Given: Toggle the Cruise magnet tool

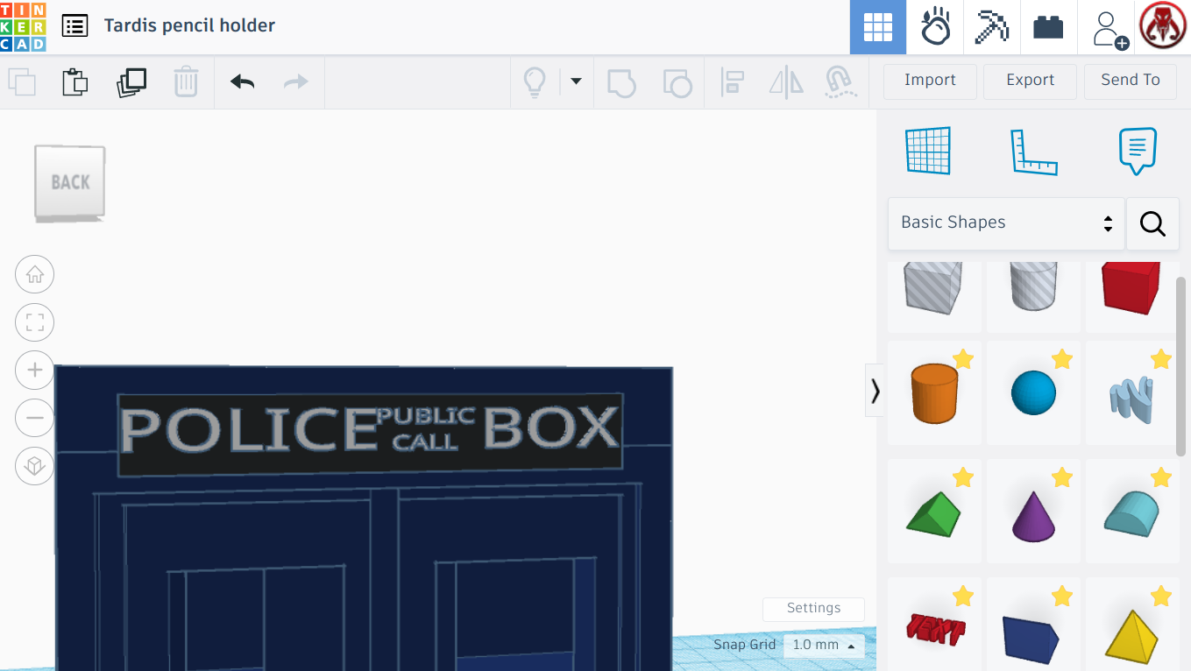Looking at the screenshot, I should point(840,82).
